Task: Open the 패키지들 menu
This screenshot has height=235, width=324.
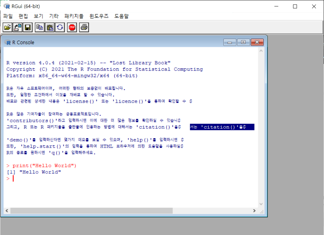Action: click(x=74, y=16)
